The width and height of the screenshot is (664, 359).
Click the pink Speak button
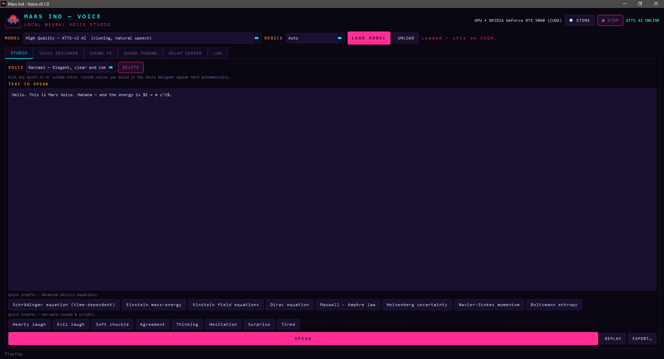(303, 339)
